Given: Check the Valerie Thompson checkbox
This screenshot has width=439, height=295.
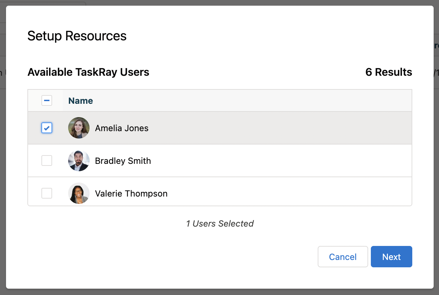Looking at the screenshot, I should 46,193.
